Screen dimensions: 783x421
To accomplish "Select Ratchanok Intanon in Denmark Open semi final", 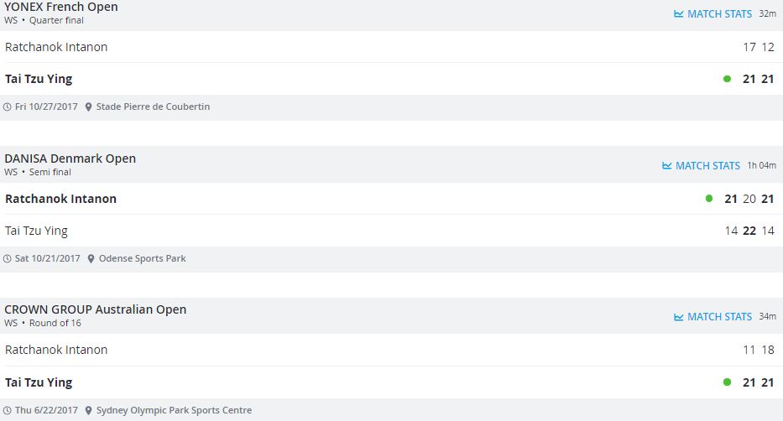I will (x=60, y=199).
